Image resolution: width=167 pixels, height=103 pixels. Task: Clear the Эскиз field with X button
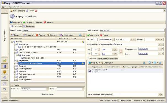point(162,54)
